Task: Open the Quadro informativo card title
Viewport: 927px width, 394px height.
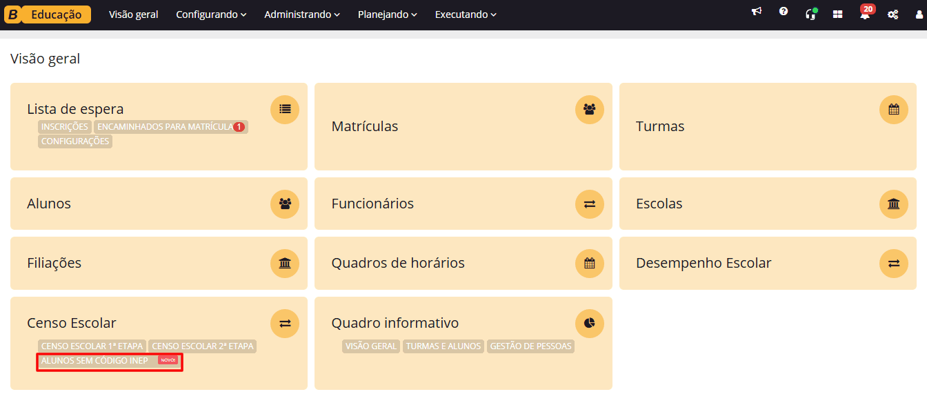Action: pos(395,323)
